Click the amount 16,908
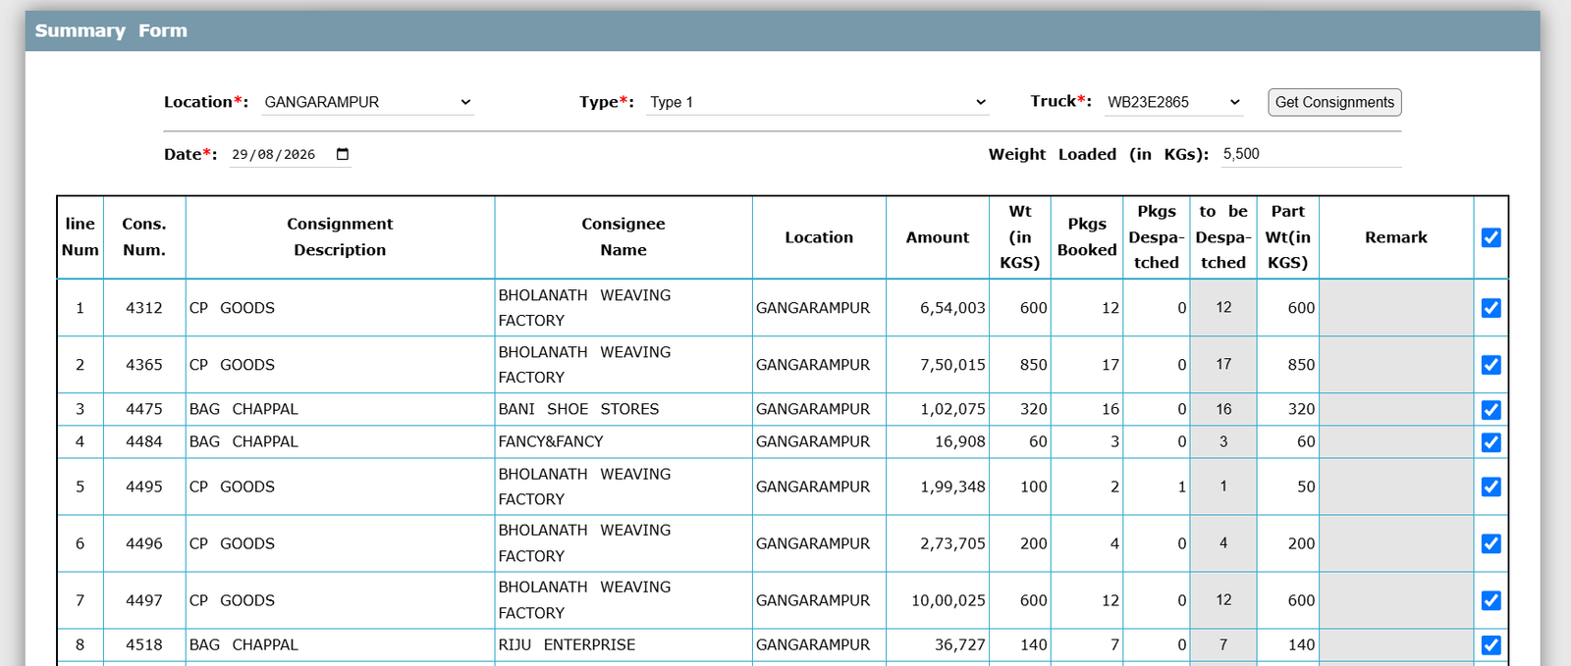The height and width of the screenshot is (666, 1571). point(960,441)
